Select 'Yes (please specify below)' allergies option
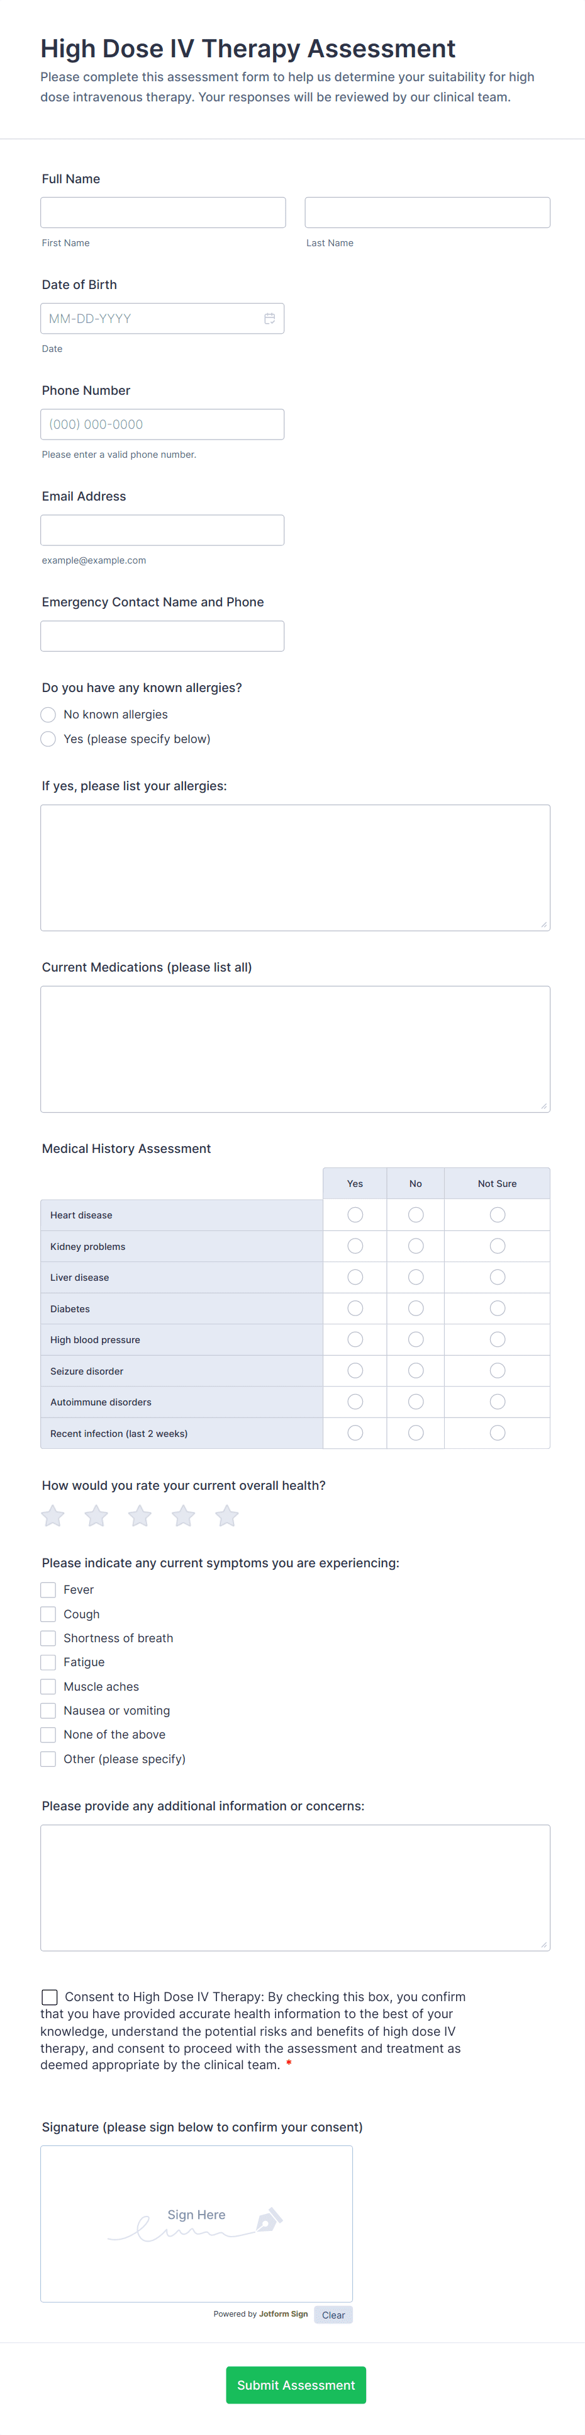This screenshot has width=585, height=2435. coord(48,739)
